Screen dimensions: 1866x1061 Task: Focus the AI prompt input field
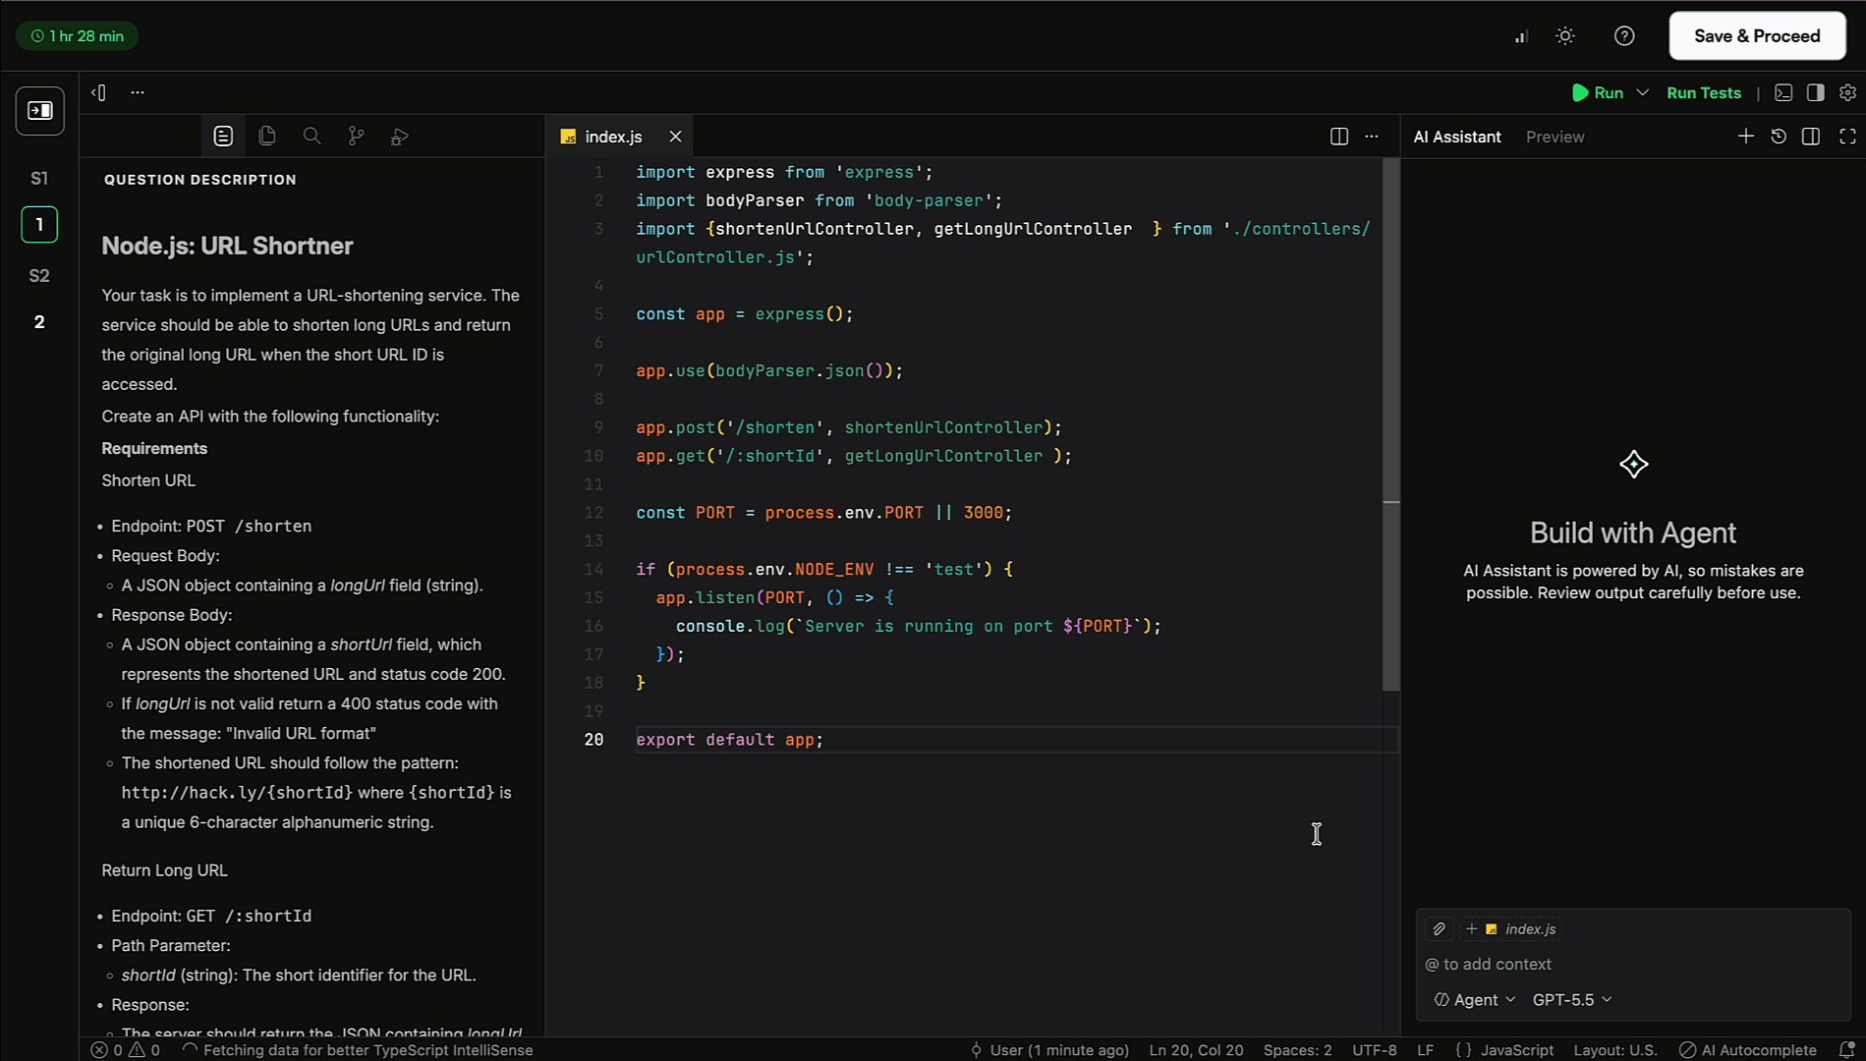tap(1633, 964)
